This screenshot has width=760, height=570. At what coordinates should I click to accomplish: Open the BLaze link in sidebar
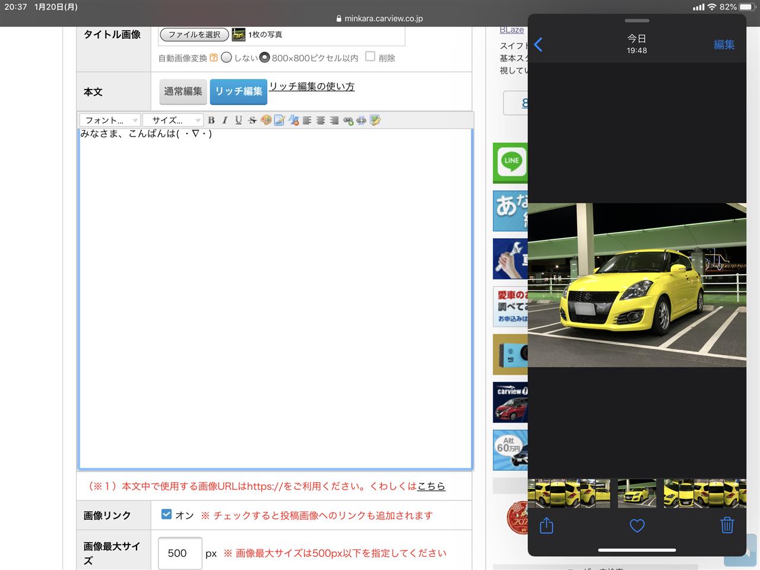pyautogui.click(x=511, y=30)
